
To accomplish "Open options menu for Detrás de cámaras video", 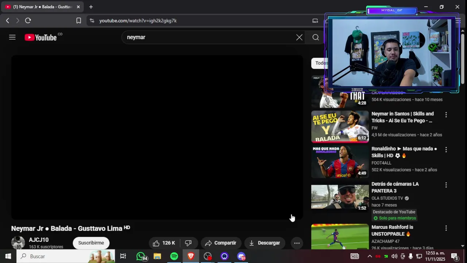I will (446, 185).
